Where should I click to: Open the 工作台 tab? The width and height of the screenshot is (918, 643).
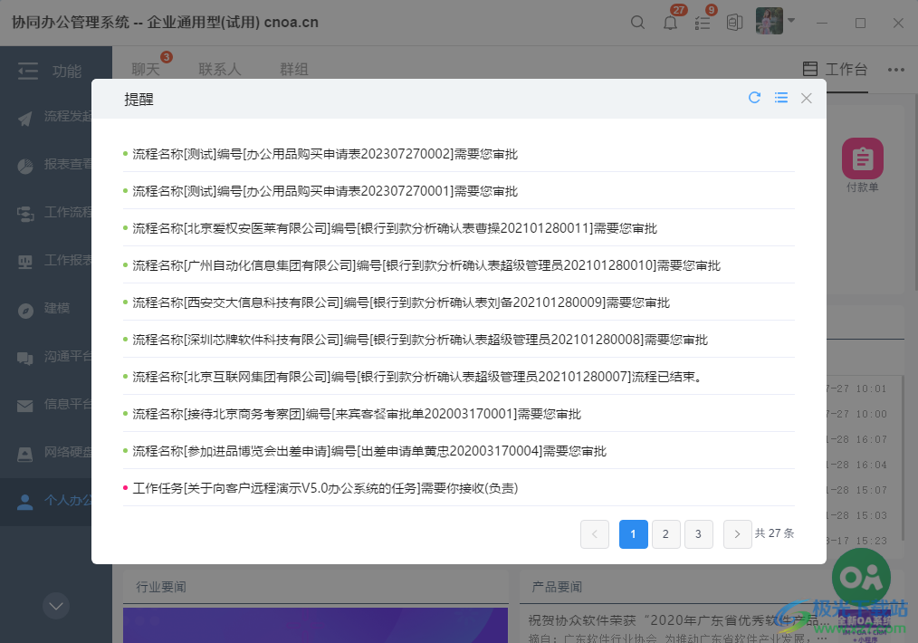tap(835, 69)
